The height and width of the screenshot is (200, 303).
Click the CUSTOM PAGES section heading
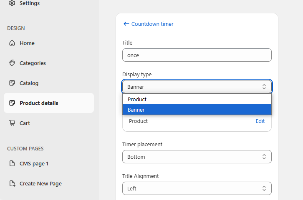(25, 148)
